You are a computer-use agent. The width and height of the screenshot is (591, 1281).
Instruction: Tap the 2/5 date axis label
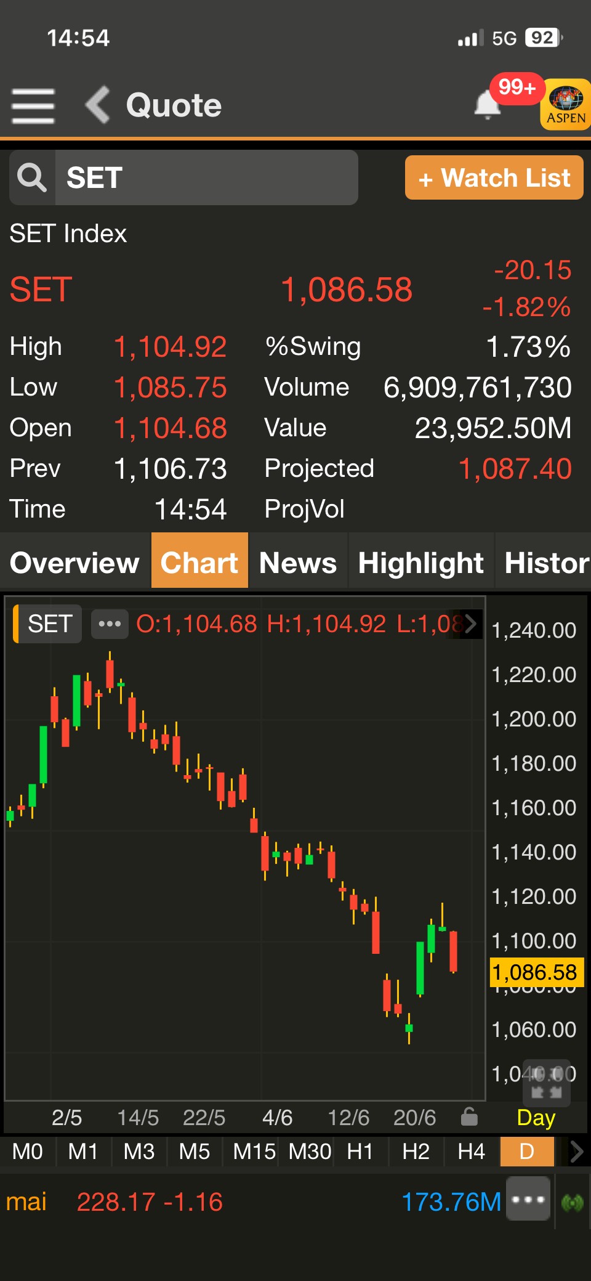tap(66, 1117)
